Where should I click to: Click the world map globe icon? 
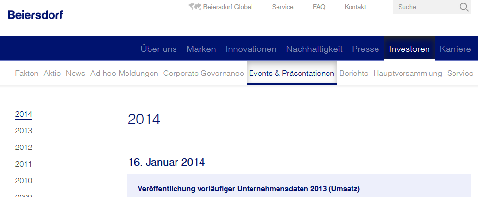pos(195,7)
